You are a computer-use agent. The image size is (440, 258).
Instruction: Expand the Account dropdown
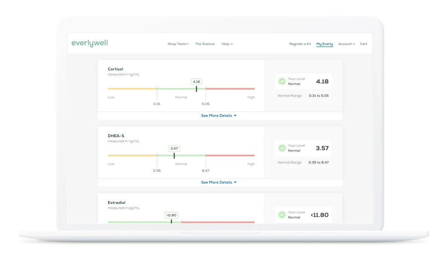(x=346, y=44)
